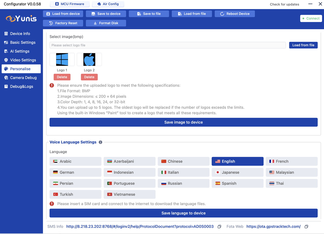Select Japanese as the voice language
Viewport: 324px width, 234px height.
coord(237,172)
